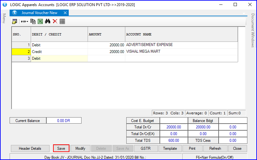Click the AMOUNT column header
This screenshot has width=257, height=160.
(x=106, y=34)
